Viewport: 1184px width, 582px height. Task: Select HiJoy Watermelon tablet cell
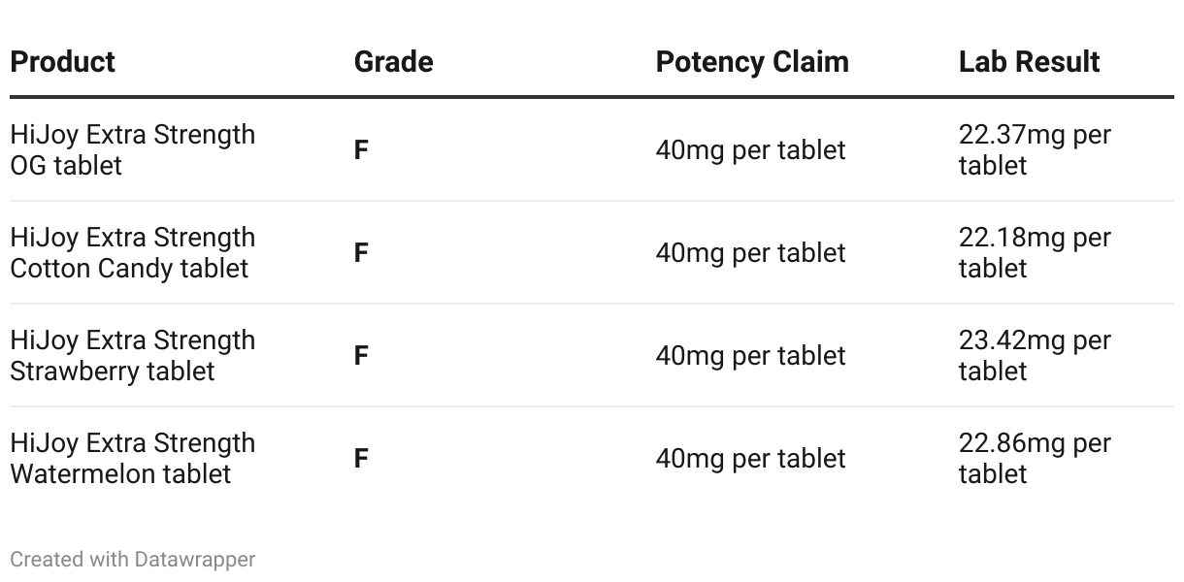point(133,458)
